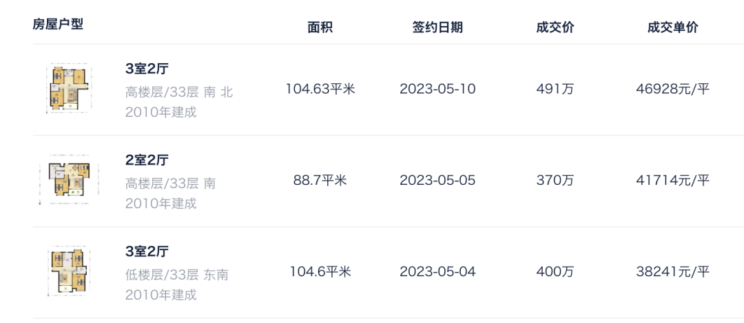Click the 成交价 column header
The width and height of the screenshot is (744, 323).
555,27
